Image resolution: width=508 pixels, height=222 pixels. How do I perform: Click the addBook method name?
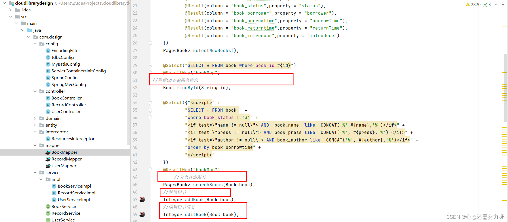click(194, 200)
